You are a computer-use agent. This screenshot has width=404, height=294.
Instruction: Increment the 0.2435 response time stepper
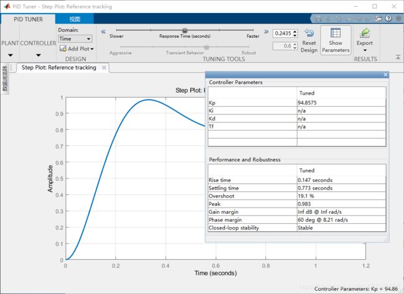(x=295, y=32)
